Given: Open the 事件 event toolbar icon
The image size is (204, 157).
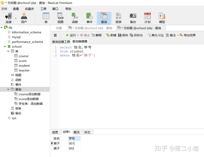Looking at the screenshot, I should pyautogui.click(x=90, y=18).
